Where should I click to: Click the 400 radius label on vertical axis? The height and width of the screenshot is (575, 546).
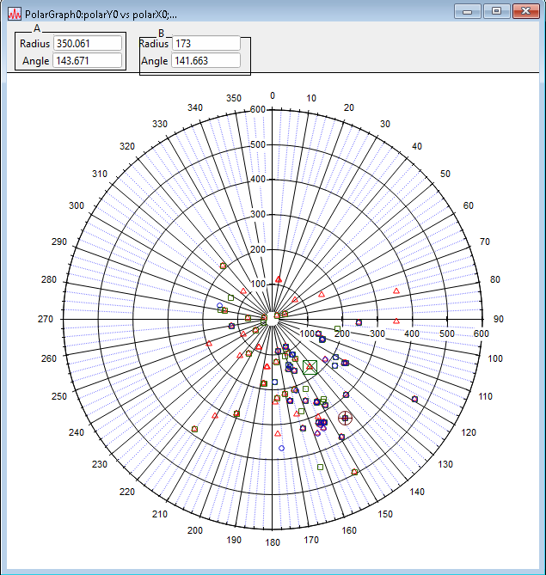[x=258, y=180]
